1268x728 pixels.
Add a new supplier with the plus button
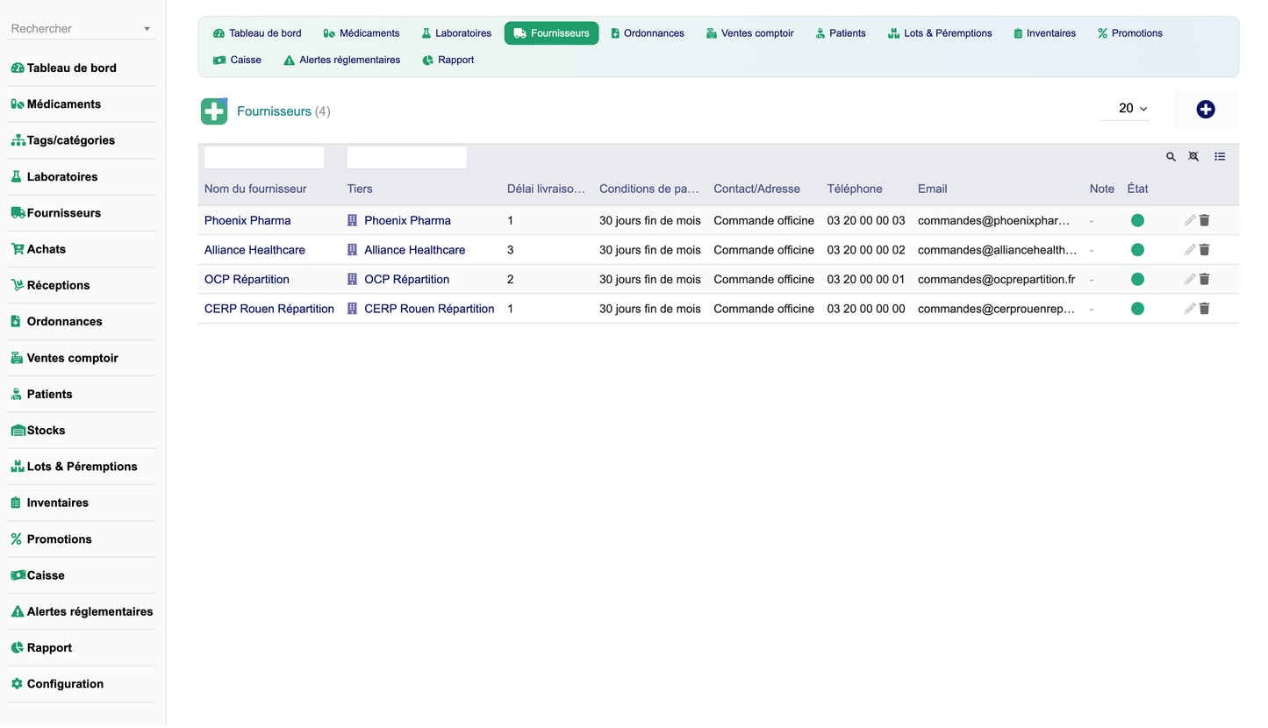1206,110
